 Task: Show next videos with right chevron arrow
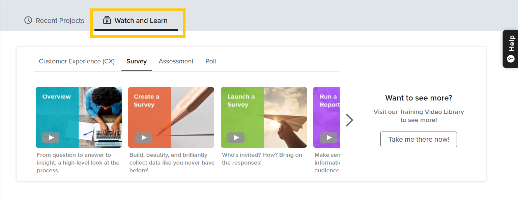[x=349, y=120]
